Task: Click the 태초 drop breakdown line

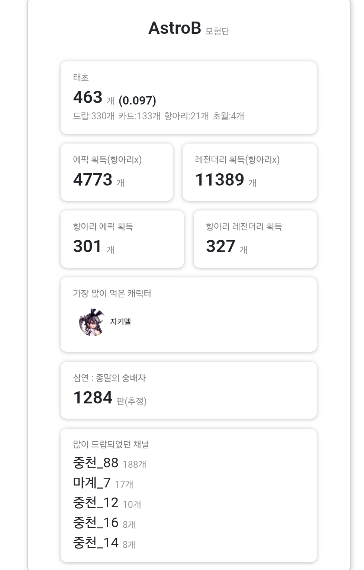Action: (158, 116)
